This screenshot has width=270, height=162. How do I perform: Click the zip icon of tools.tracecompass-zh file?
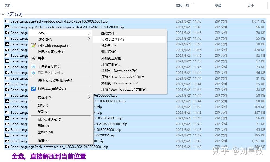tap(7, 27)
